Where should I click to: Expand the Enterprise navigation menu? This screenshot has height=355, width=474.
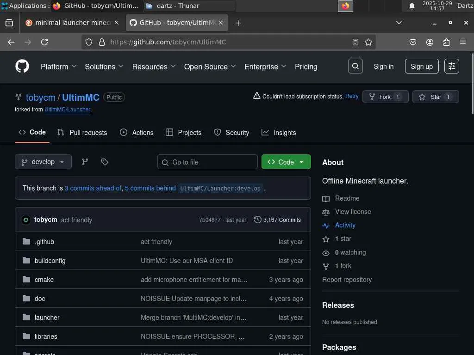[265, 67]
